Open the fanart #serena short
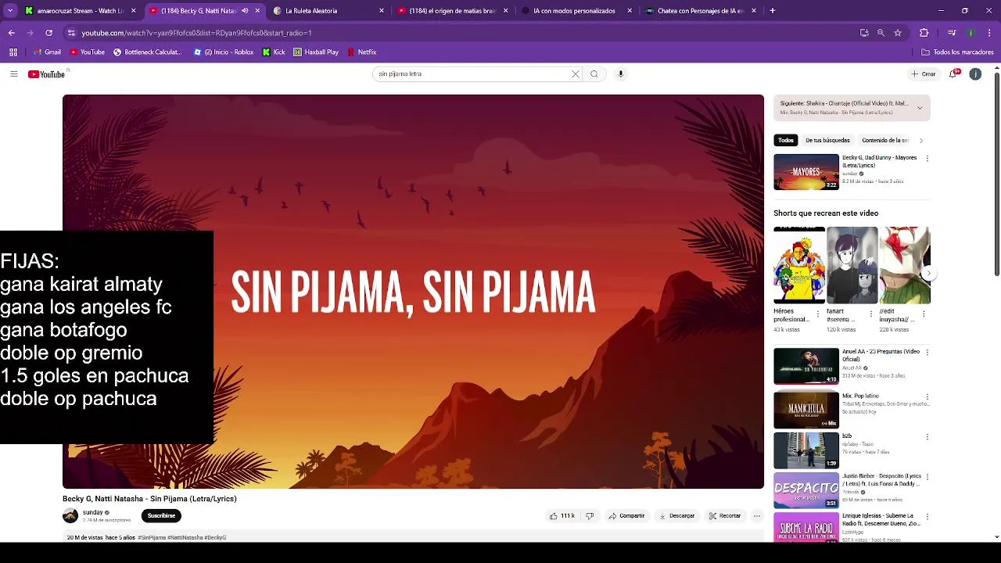 click(x=852, y=265)
